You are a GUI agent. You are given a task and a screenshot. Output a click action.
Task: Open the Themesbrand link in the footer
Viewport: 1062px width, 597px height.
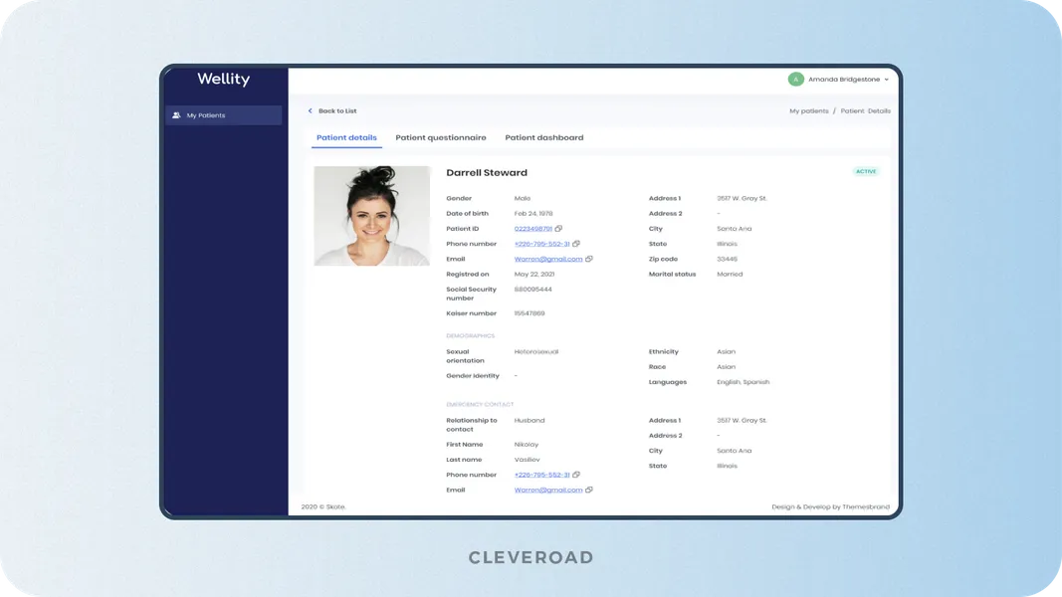[866, 505]
